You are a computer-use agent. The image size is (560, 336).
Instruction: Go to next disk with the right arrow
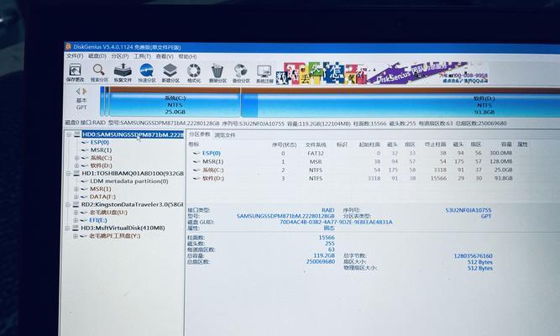[85, 92]
